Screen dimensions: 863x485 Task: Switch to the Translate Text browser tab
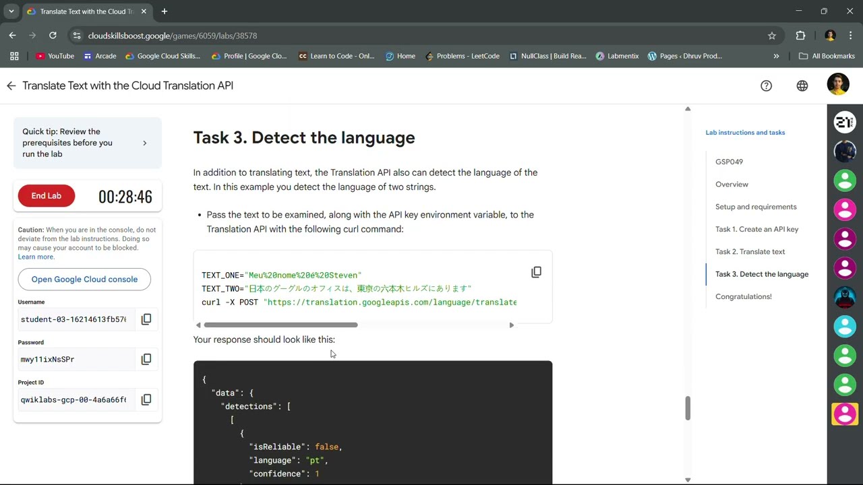[x=87, y=11]
